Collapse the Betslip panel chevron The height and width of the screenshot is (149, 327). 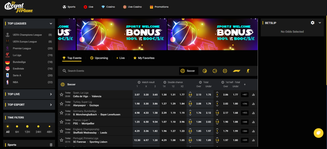[x=320, y=23]
